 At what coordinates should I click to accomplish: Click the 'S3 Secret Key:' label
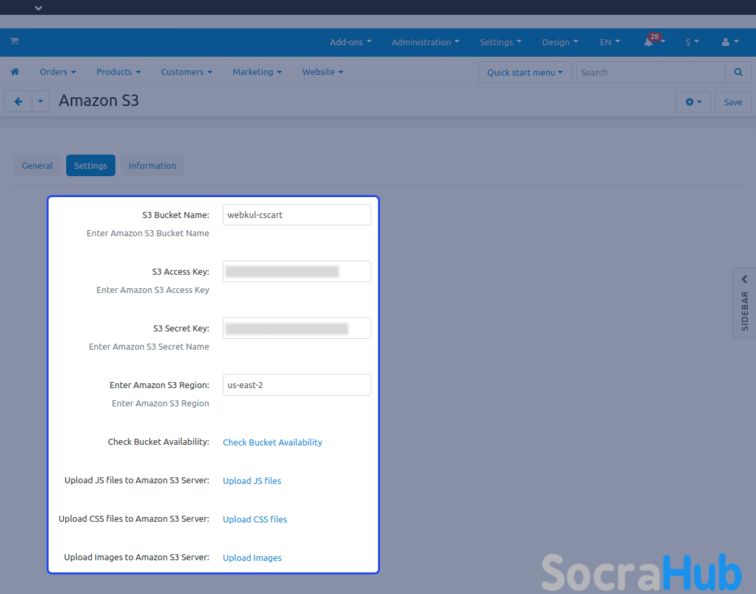click(181, 328)
